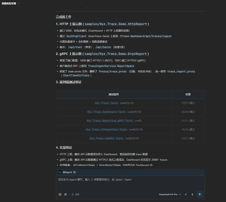Click Hyz.Trace.Reporting.gRPC.Tests table cell
Viewport: 226px width, 202px height.
click(110, 121)
